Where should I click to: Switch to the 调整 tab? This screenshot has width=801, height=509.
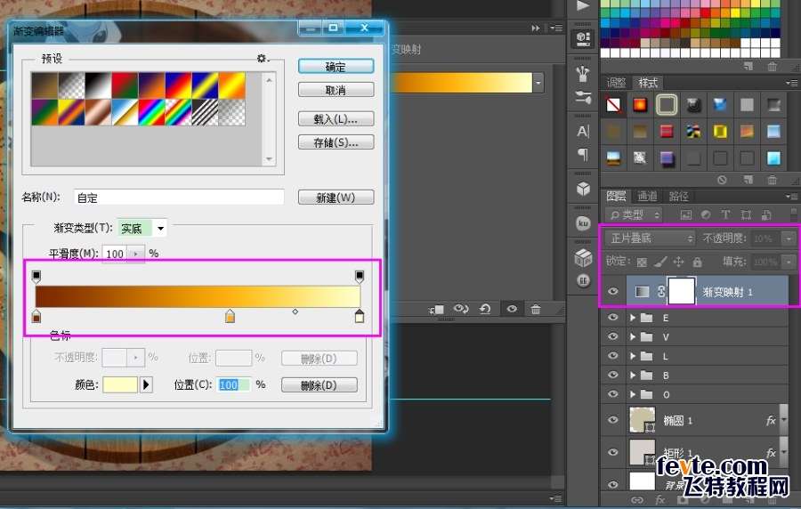pyautogui.click(x=616, y=82)
